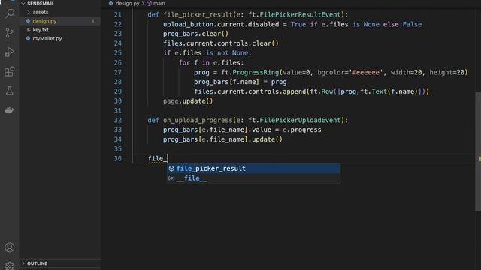Click 'FilePickerResultEvent' on line 21
The height and width of the screenshot is (270, 481).
tap(301, 15)
